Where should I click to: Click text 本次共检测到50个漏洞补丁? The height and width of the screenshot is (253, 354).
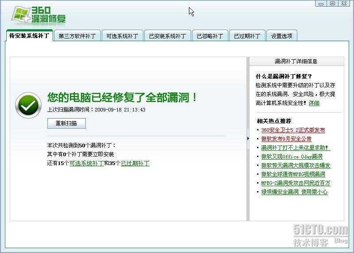pyautogui.click(x=81, y=146)
